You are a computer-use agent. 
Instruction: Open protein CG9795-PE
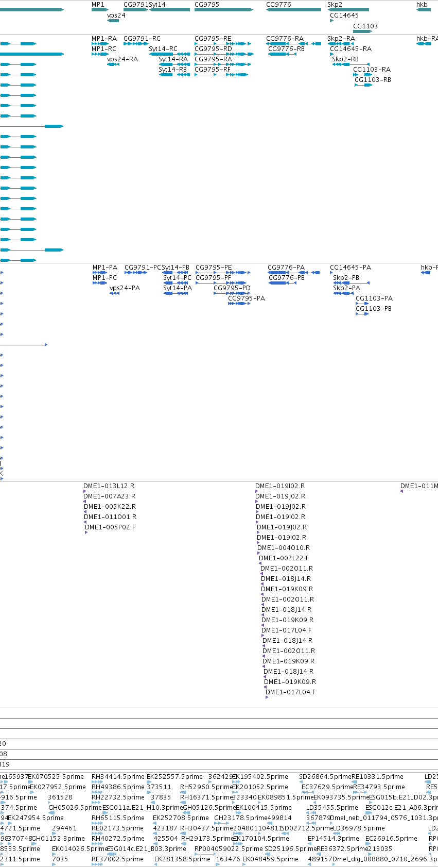tap(214, 268)
